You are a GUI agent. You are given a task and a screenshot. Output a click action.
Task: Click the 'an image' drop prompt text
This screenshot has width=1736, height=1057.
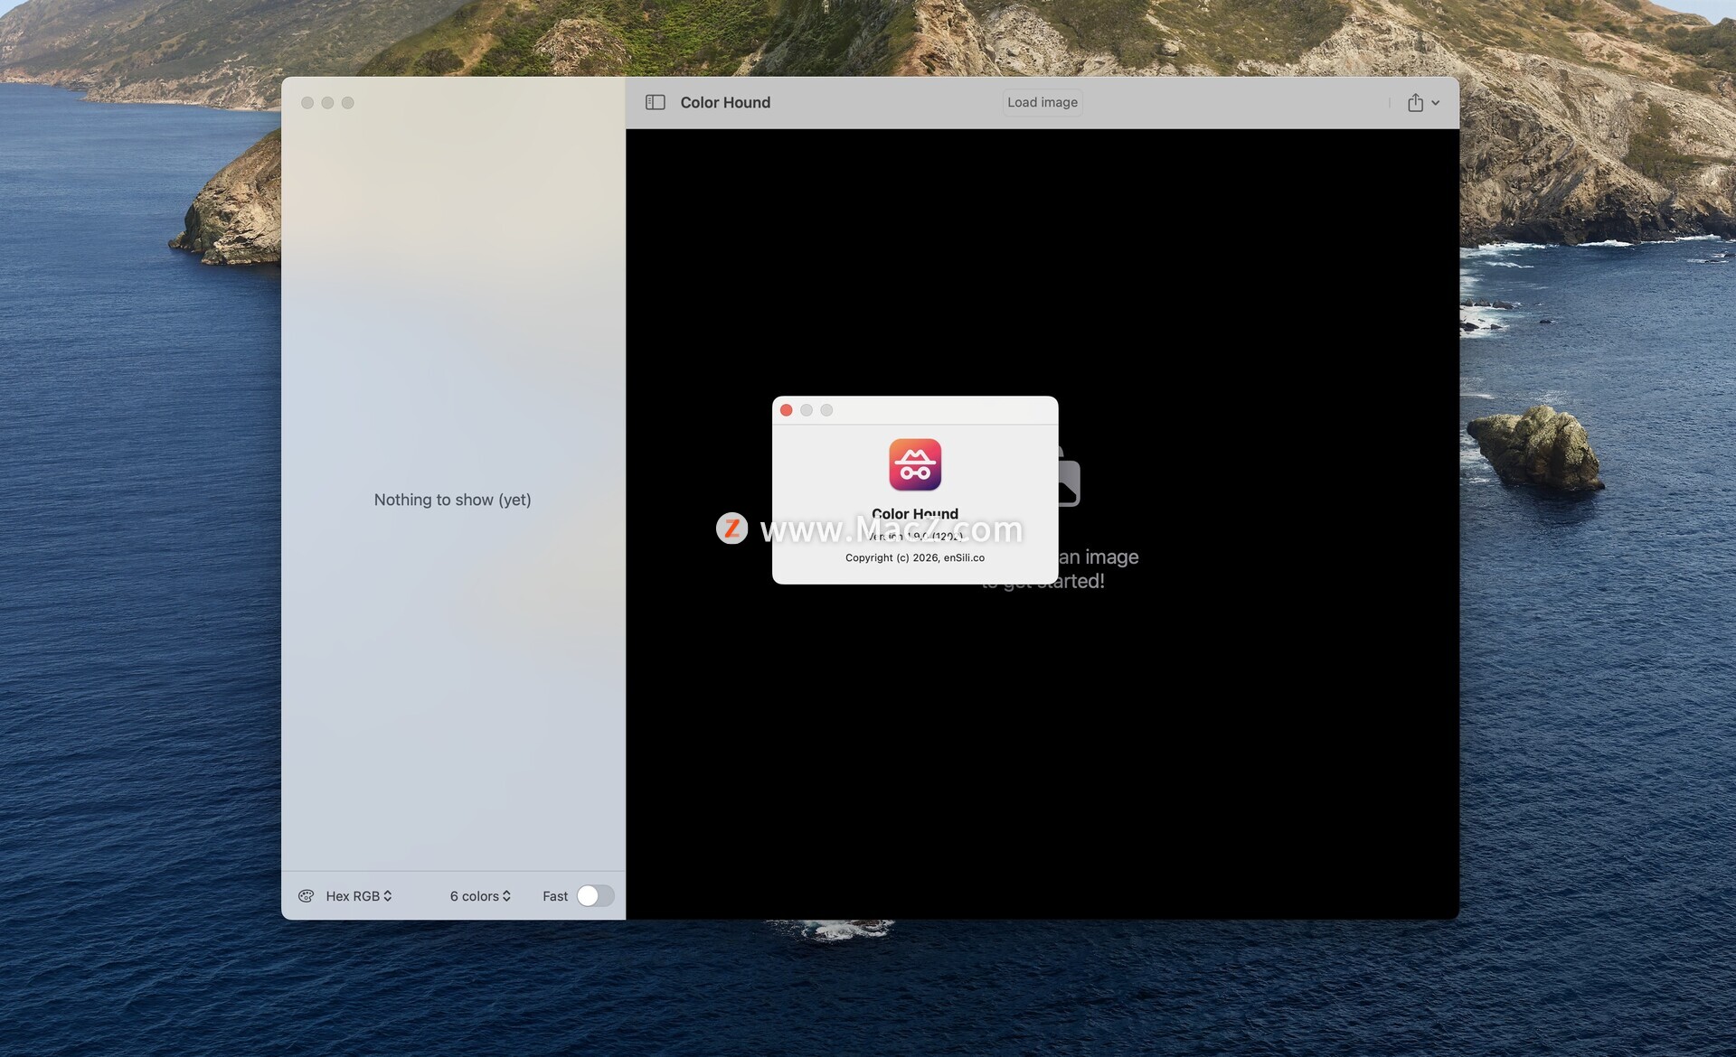[1099, 557]
